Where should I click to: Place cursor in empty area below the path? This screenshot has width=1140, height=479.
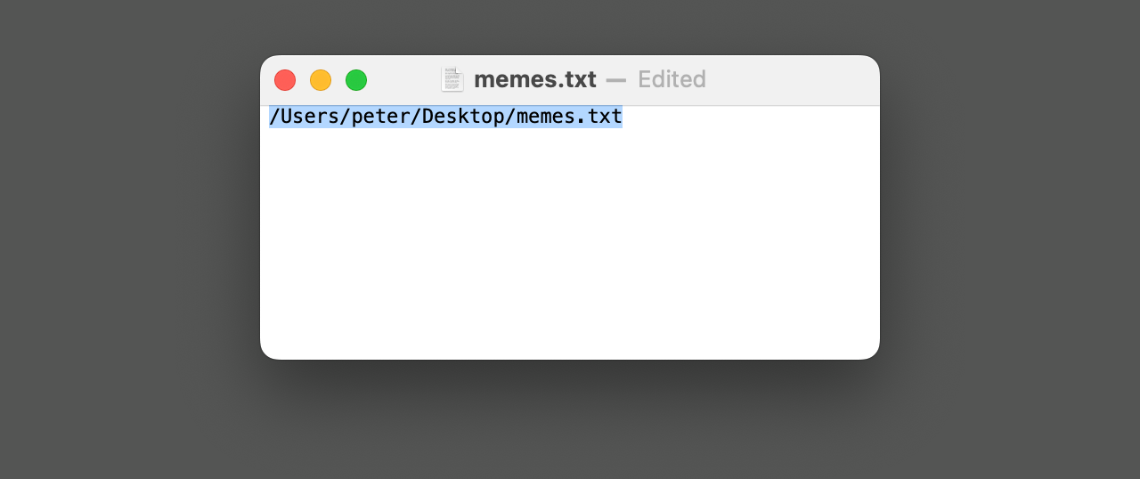pos(570,249)
